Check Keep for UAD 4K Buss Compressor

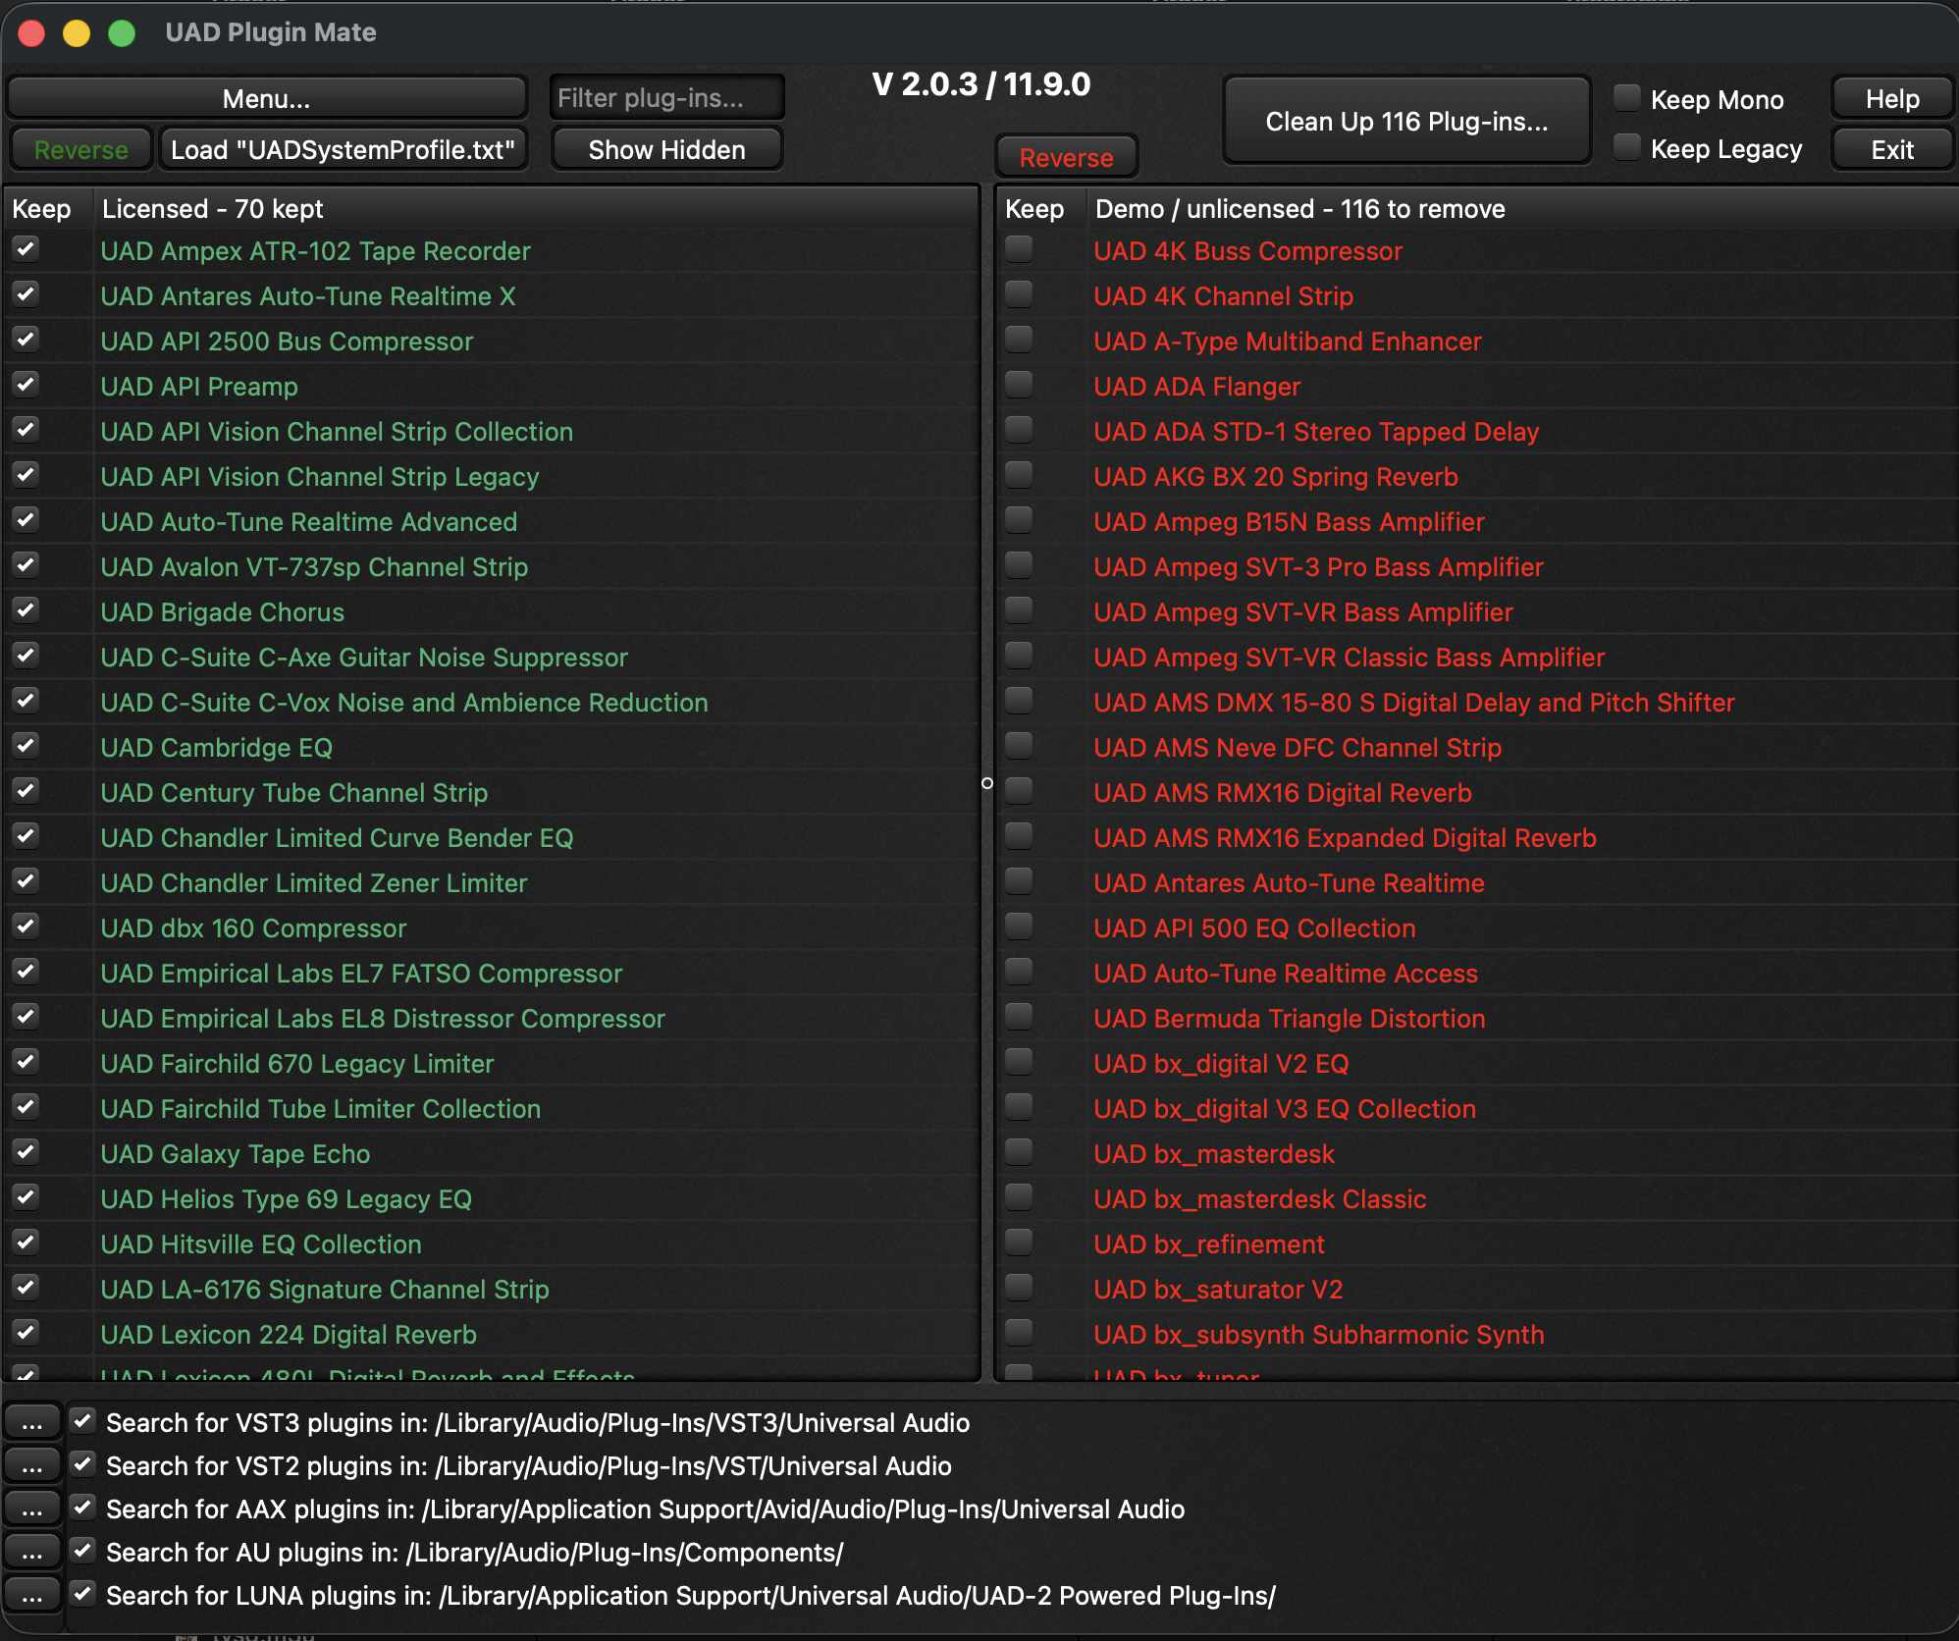tap(1020, 249)
